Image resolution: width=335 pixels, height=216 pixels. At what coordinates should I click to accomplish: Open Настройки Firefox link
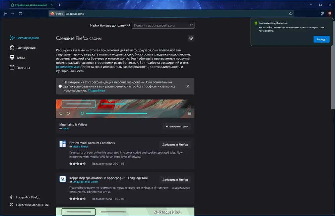point(25,197)
